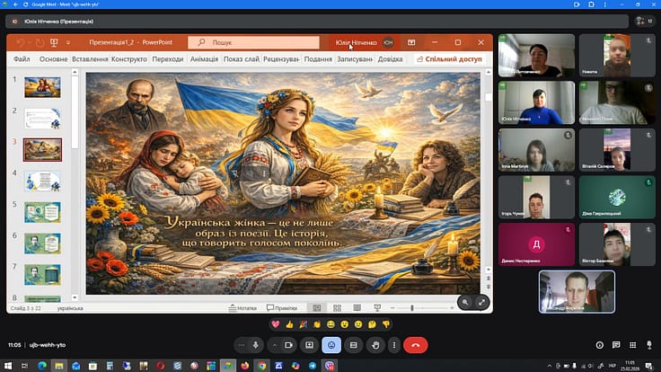
Task: Switch to the Переходи ribbon tab
Action: pos(167,59)
